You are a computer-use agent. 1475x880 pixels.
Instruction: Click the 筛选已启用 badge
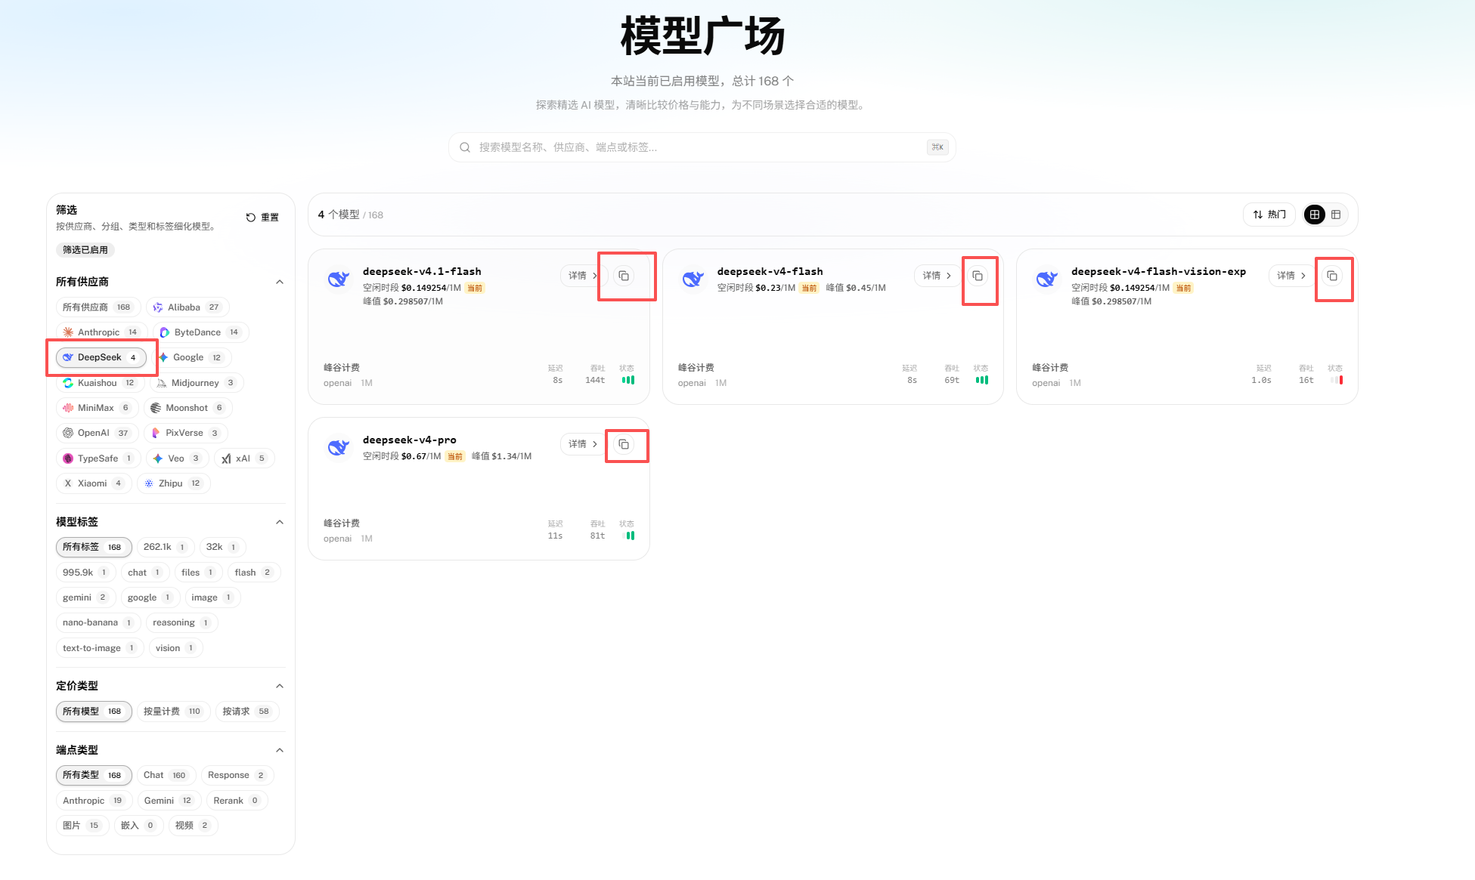coord(85,250)
